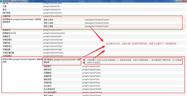The height and width of the screenshot is (96, 187).
Task: Select the code yonghu7yhxxb7jsyhkkh
Action: coord(54,33)
